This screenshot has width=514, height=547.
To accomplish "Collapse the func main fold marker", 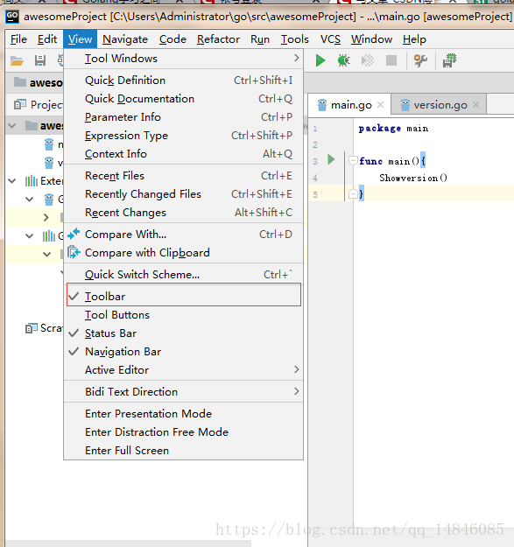I will point(353,160).
